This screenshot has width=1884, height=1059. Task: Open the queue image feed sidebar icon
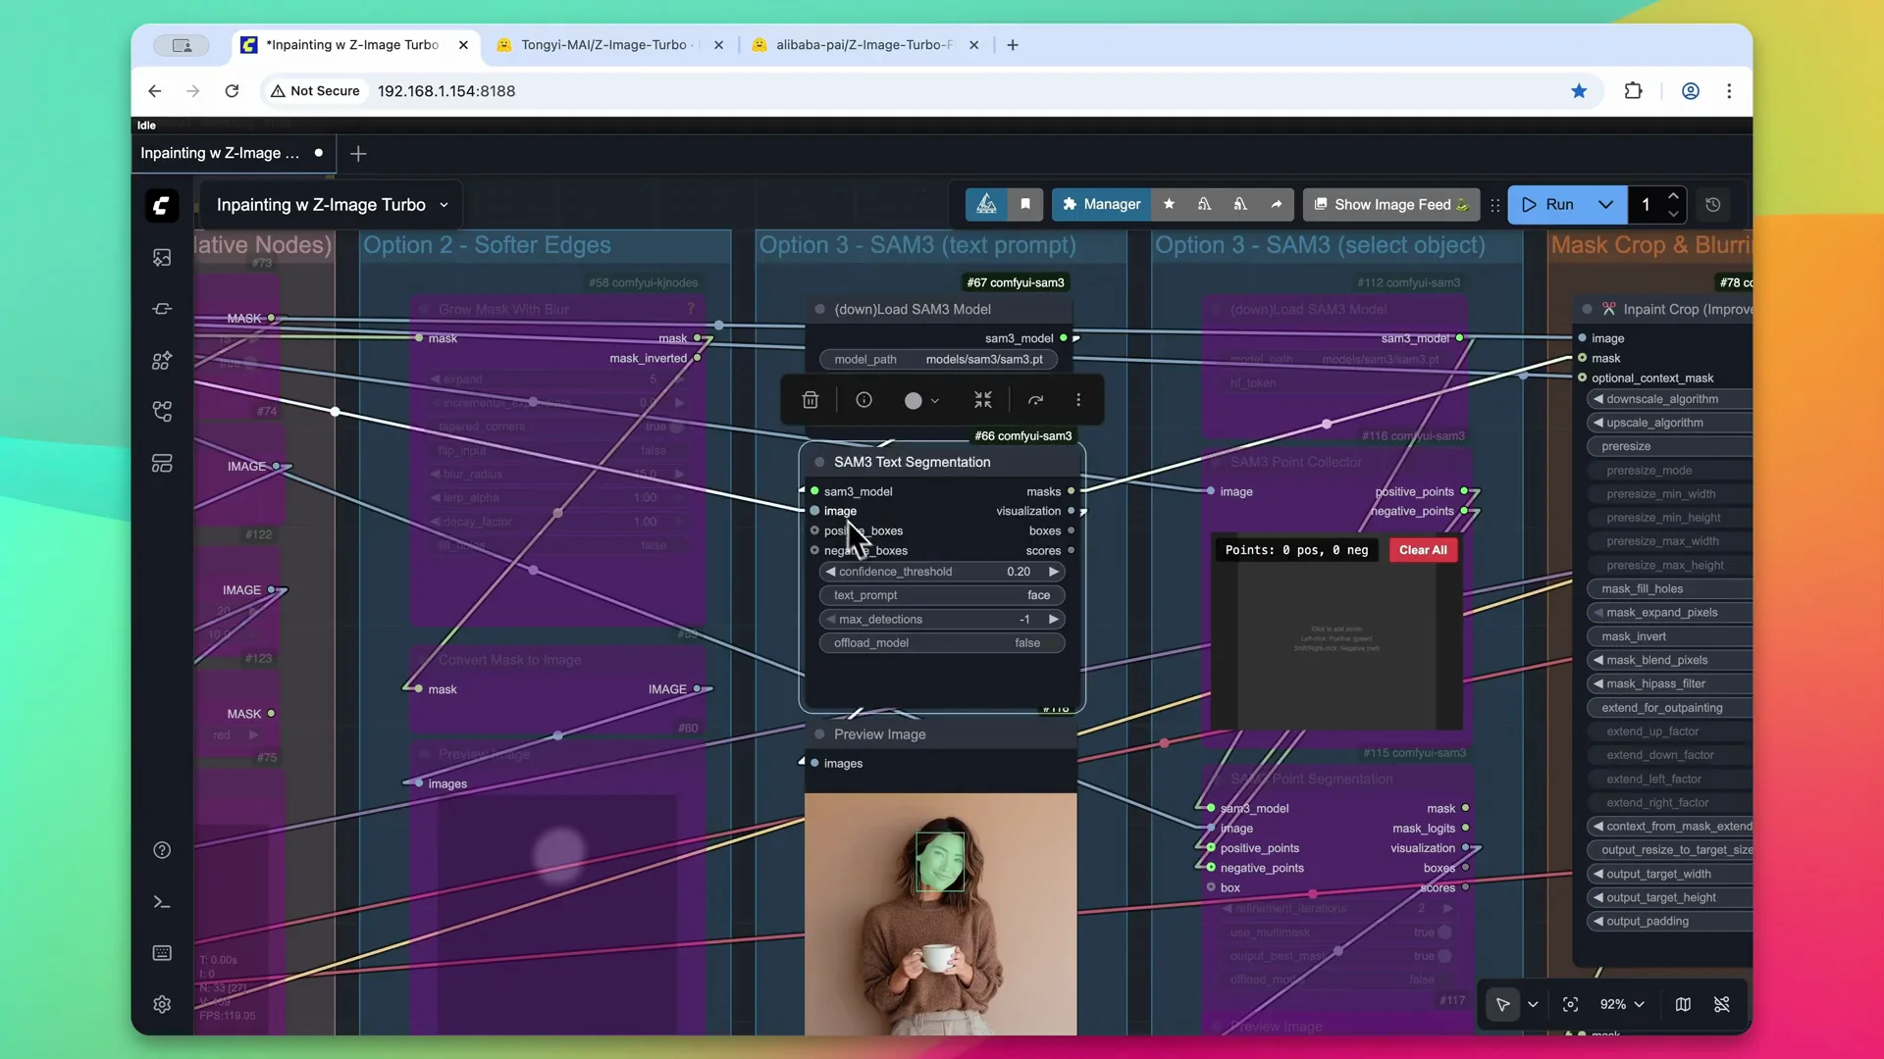pos(162,257)
